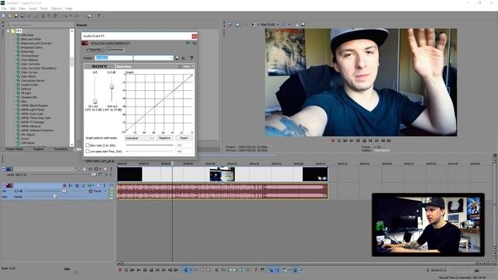Click the Save preset disk icon in Audio Event FX

coord(177,58)
